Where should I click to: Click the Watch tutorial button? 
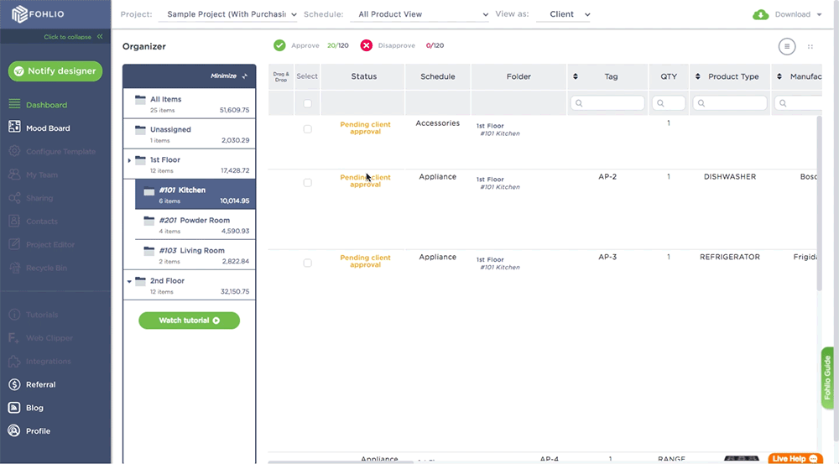[189, 321]
